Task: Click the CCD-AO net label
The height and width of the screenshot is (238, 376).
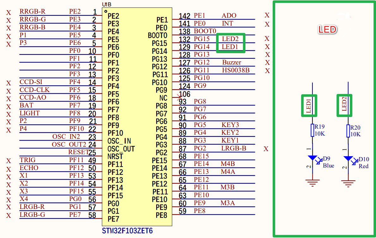Action: click(33, 97)
